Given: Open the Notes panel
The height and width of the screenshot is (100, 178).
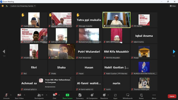Looking at the screenshot, I should tap(141, 96).
